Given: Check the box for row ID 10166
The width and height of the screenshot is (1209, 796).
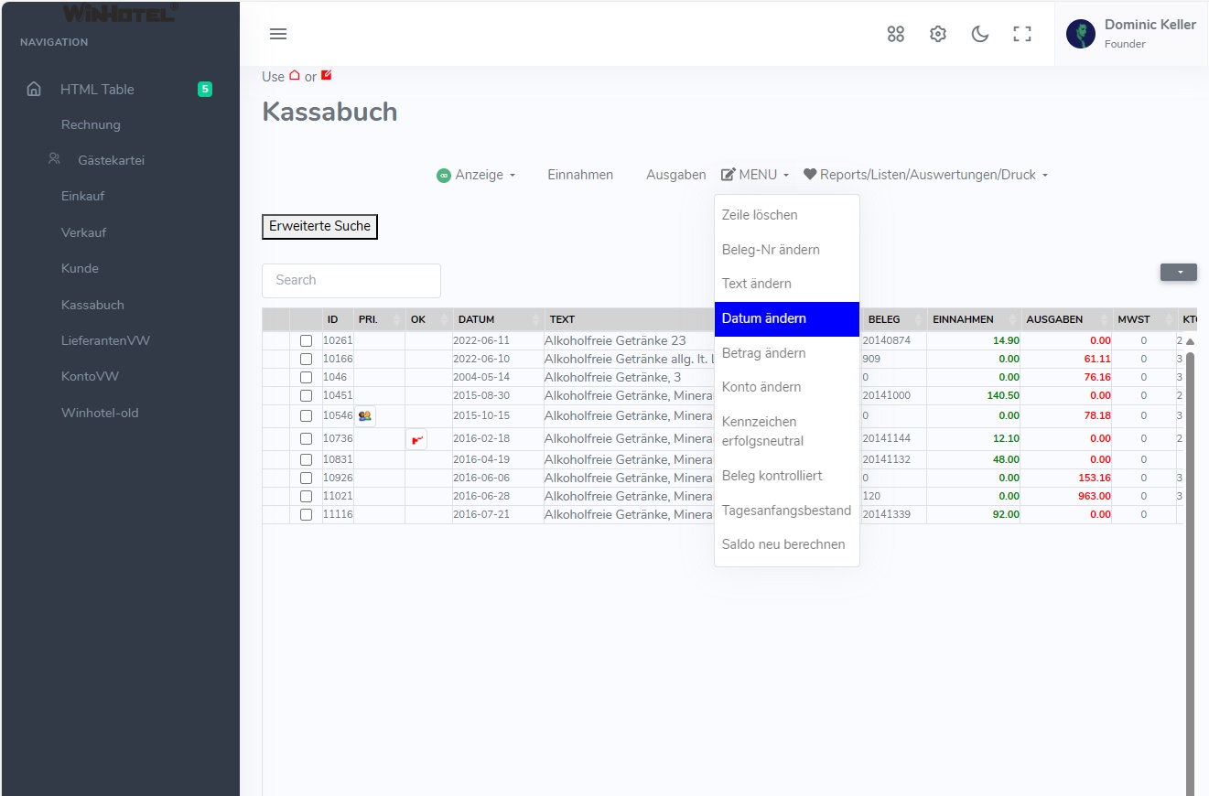Looking at the screenshot, I should 307,360.
